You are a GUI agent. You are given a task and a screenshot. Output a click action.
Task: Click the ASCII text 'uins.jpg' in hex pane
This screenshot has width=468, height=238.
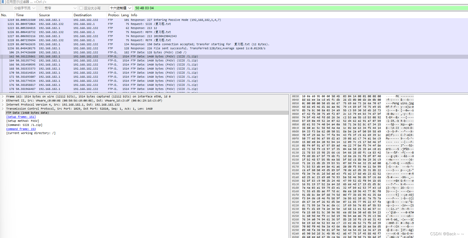click(x=407, y=103)
